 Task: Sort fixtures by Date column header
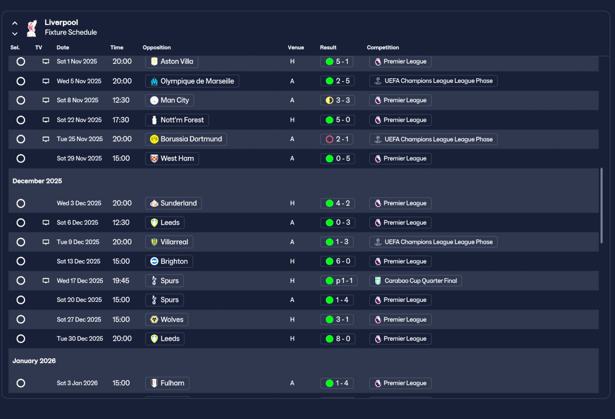[63, 48]
